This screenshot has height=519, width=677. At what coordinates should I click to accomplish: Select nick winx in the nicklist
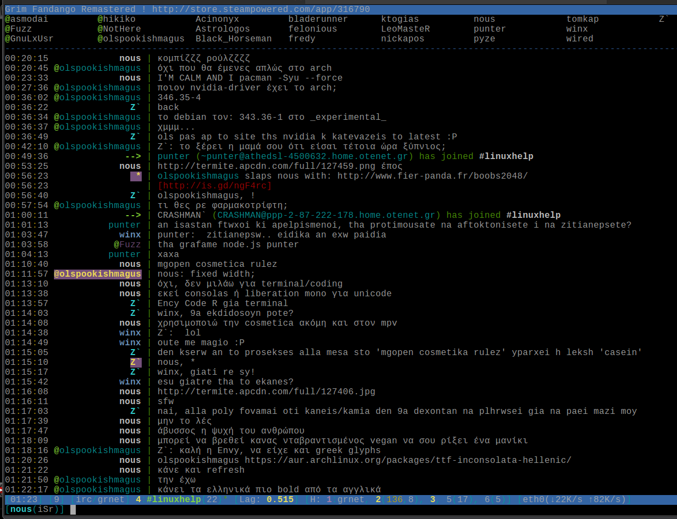[577, 29]
